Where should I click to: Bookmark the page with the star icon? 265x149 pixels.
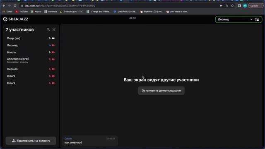[x=232, y=5]
